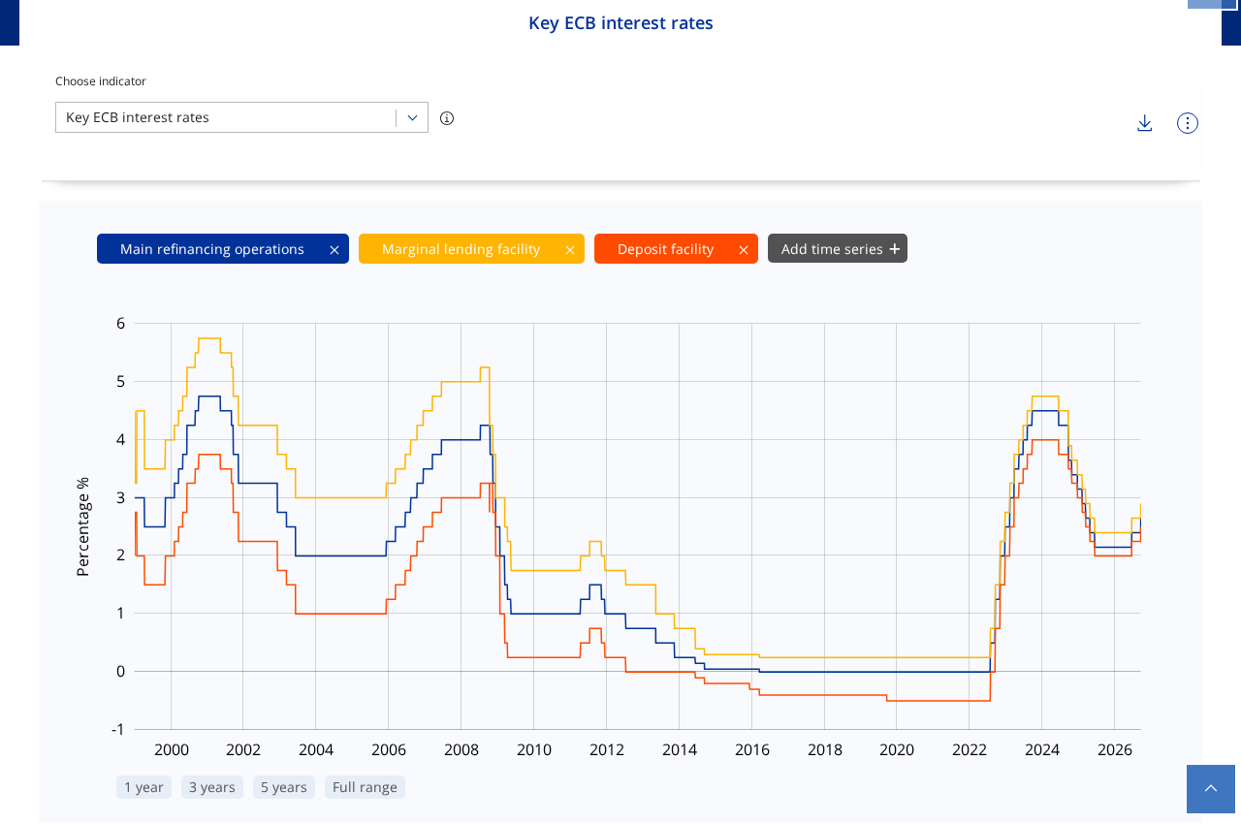Click the 2020 x-axis label

point(897,750)
